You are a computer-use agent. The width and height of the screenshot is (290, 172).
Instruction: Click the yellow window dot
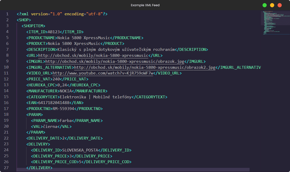click(x=272, y=5)
